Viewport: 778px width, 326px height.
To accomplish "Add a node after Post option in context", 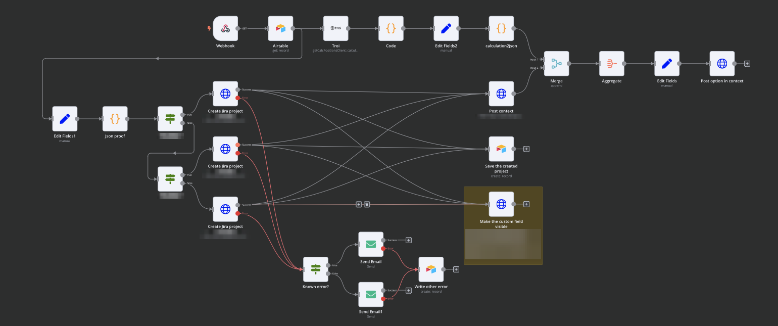I will click(747, 63).
